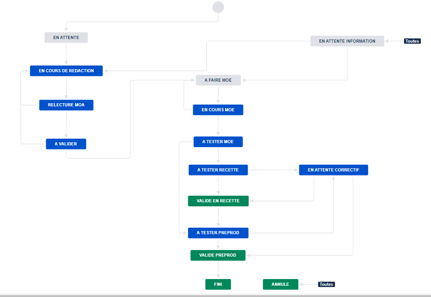Image resolution: width=431 pixels, height=297 pixels.
Task: Select the RELECTURE MOA status
Action: [66, 105]
